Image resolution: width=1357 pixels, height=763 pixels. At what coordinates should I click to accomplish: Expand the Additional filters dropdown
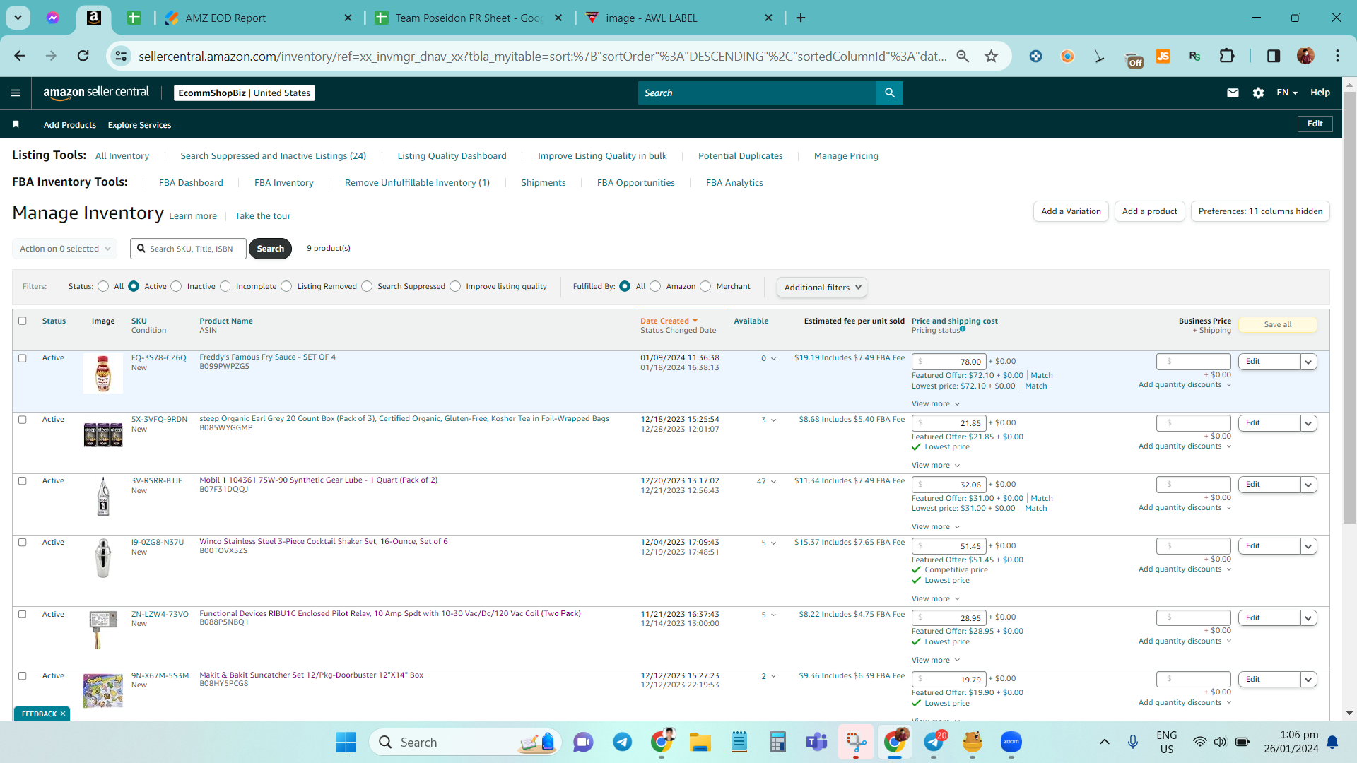point(822,288)
